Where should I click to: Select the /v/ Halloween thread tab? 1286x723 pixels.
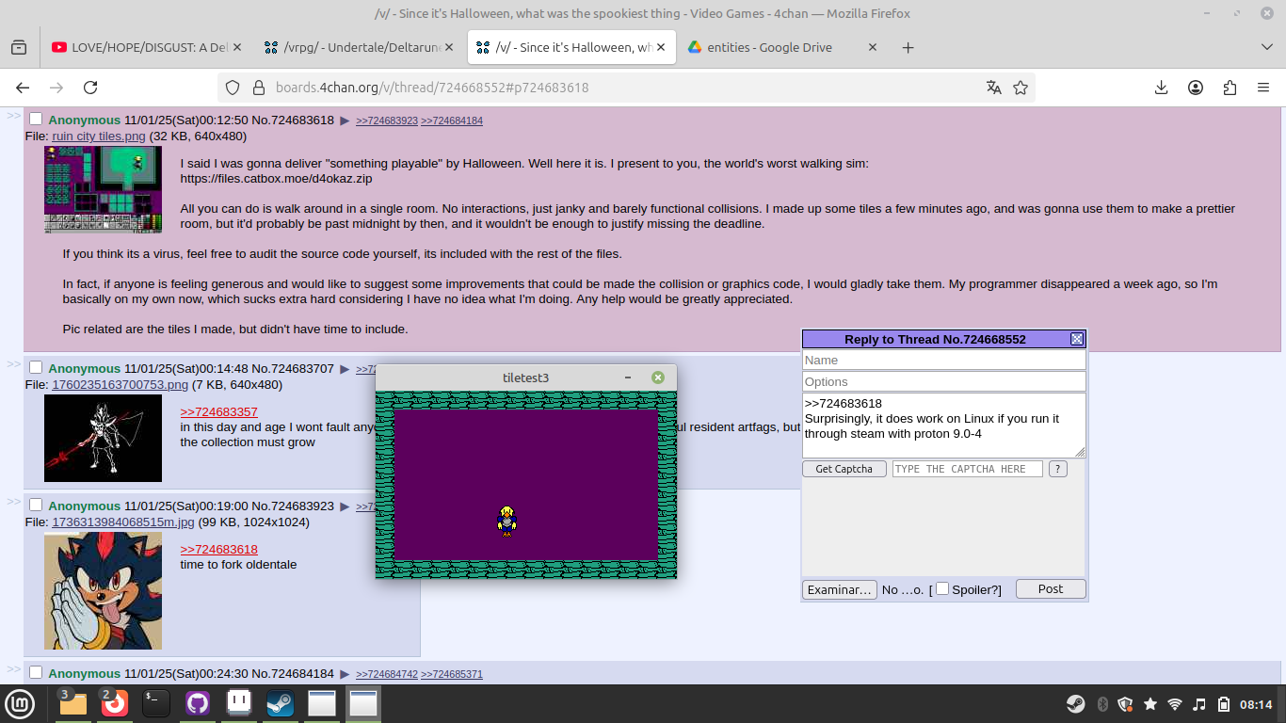[x=571, y=47]
